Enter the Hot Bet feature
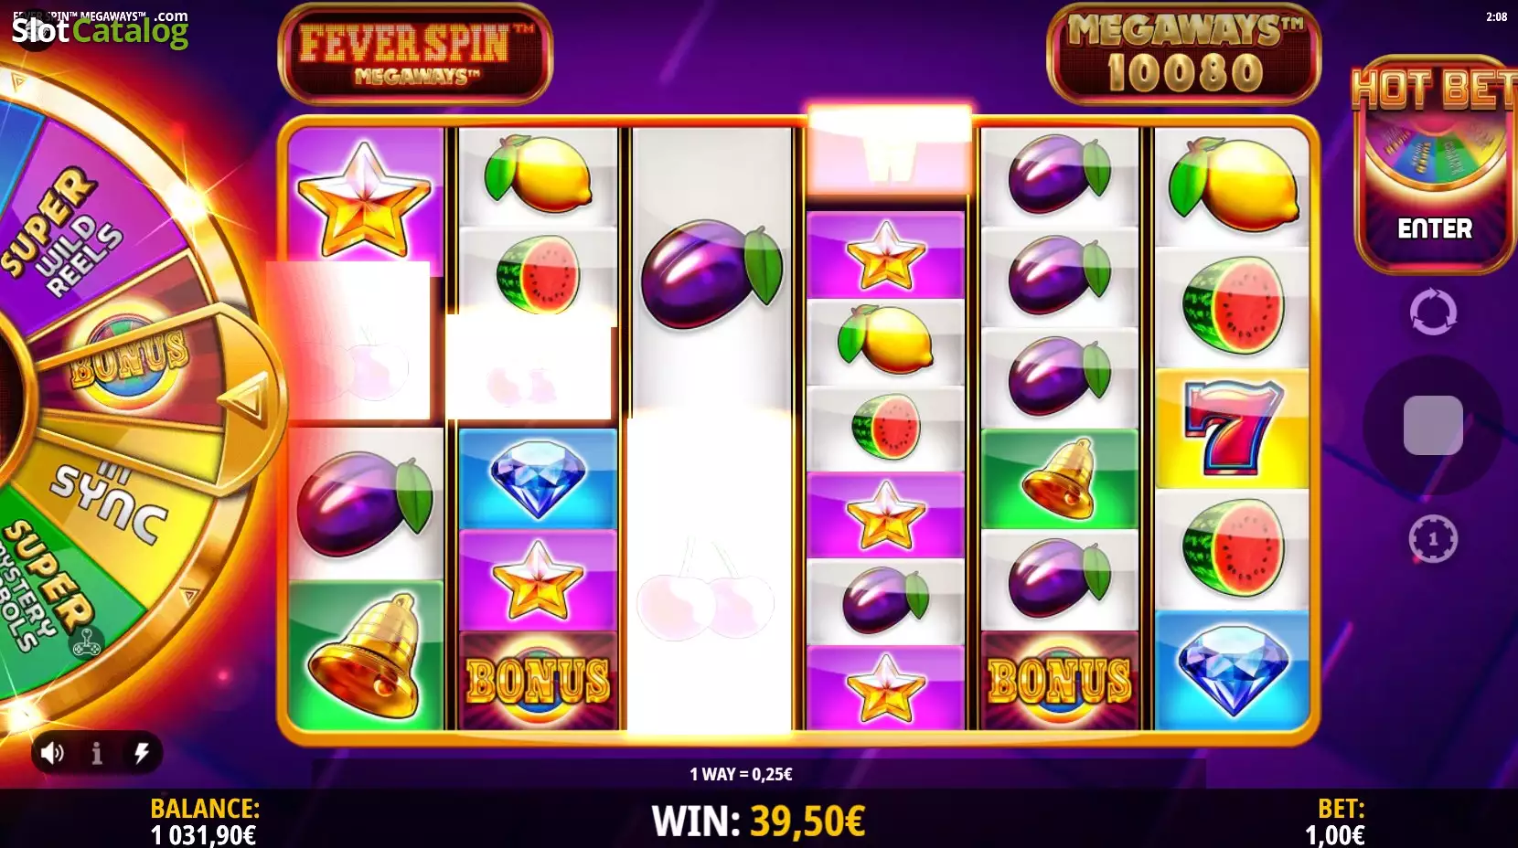The image size is (1518, 848). [x=1434, y=228]
